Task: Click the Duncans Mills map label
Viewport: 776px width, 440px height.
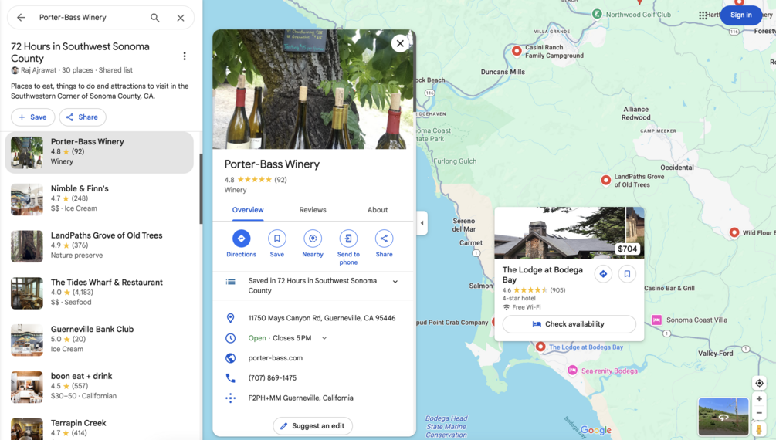Action: coord(503,72)
